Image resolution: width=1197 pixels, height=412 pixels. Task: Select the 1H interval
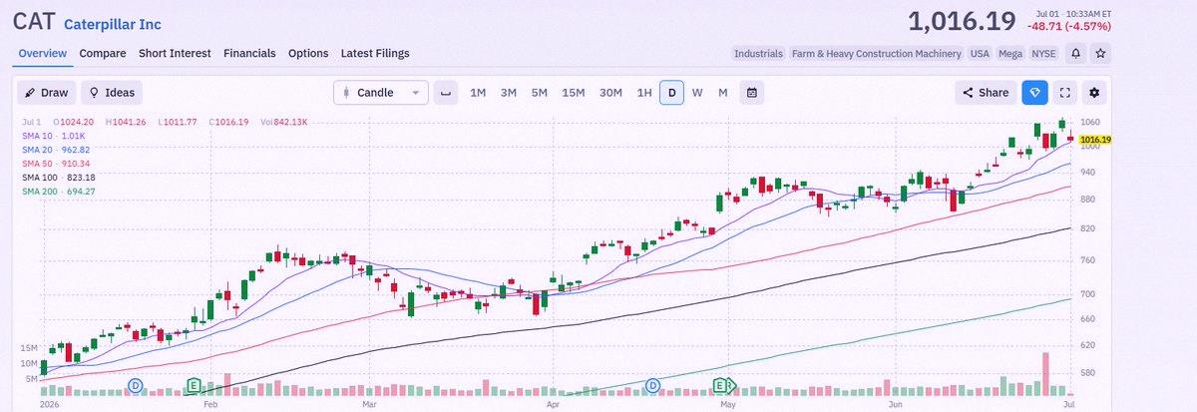644,93
